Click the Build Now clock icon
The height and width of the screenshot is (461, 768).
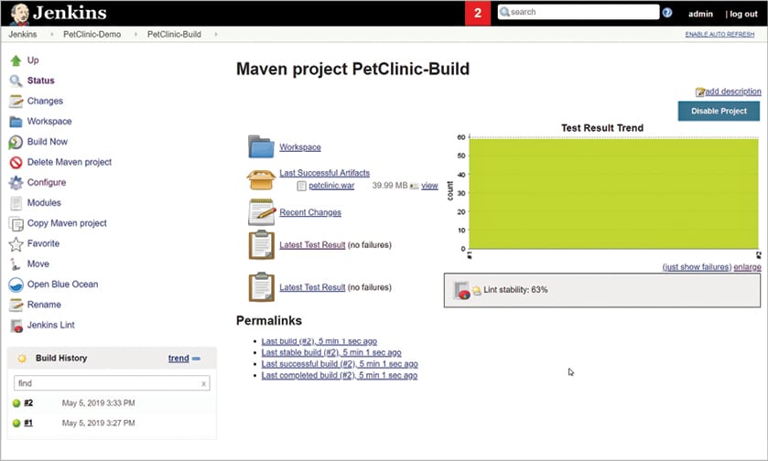tap(16, 142)
